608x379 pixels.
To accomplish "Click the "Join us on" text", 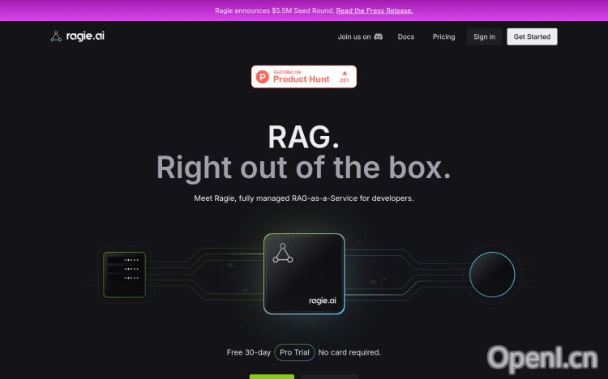I will (x=354, y=36).
